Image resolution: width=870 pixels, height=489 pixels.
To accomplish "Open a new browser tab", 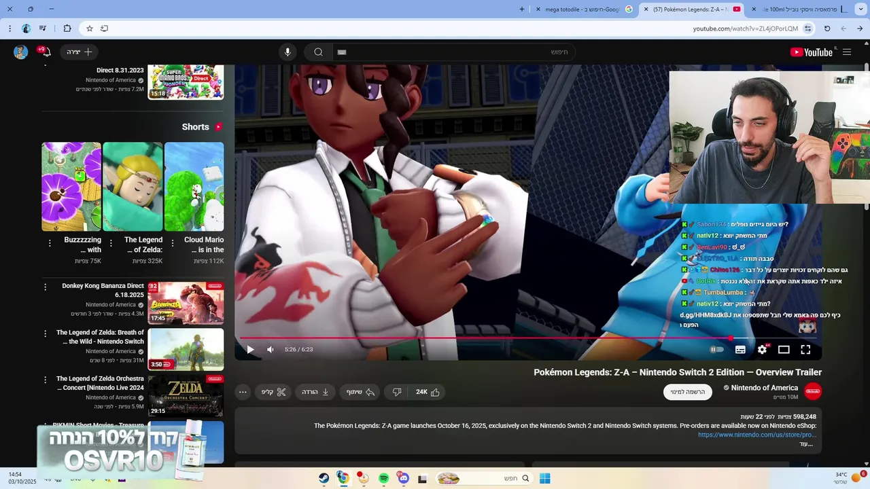I will [522, 9].
